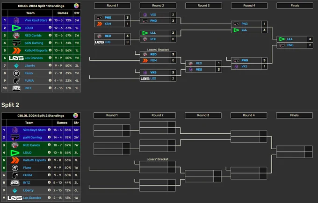Click the LOUD logo in Split 2 standings
The image size is (318, 203).
[15, 152]
